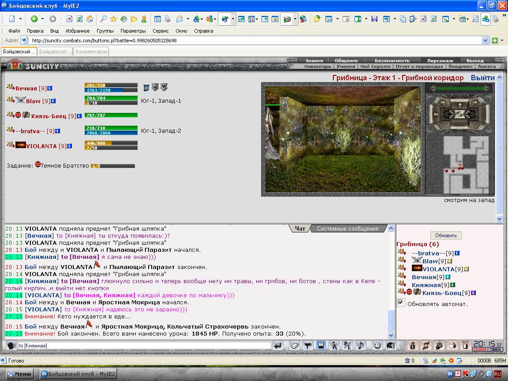This screenshot has width=508, height=381.
Task: Open info icon next to Вечная in party list
Action: coord(50,88)
